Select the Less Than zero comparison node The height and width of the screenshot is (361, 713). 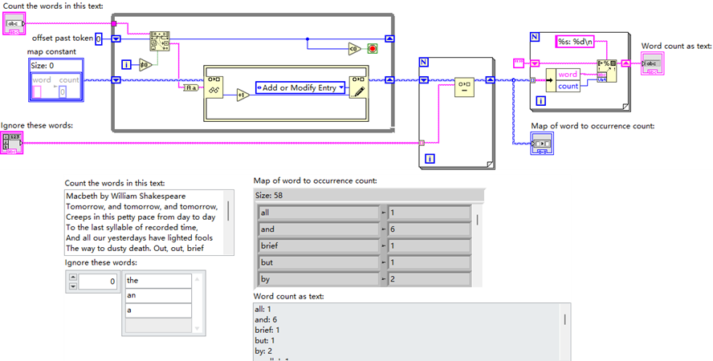[355, 49]
